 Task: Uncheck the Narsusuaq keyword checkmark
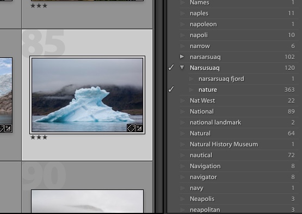[x=171, y=68]
